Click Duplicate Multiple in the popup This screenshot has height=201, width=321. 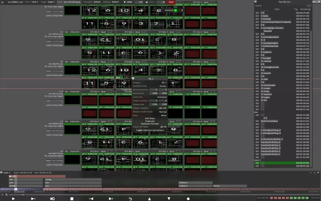(x=150, y=124)
